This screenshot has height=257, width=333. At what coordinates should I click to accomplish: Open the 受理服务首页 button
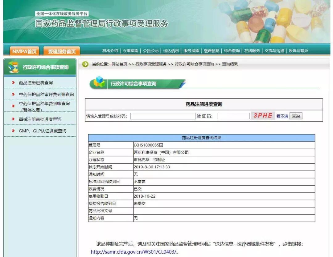click(62, 51)
